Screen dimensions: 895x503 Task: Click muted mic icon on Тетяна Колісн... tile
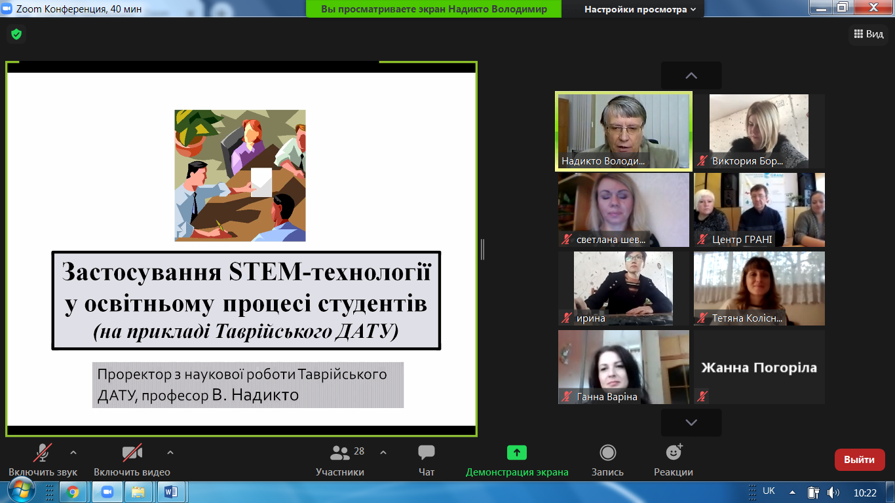click(703, 318)
